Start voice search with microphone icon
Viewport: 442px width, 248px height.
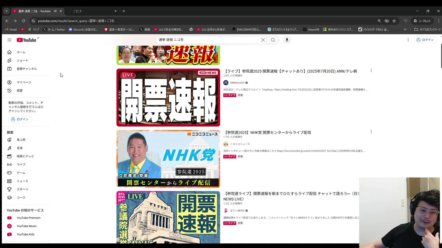[x=287, y=40]
